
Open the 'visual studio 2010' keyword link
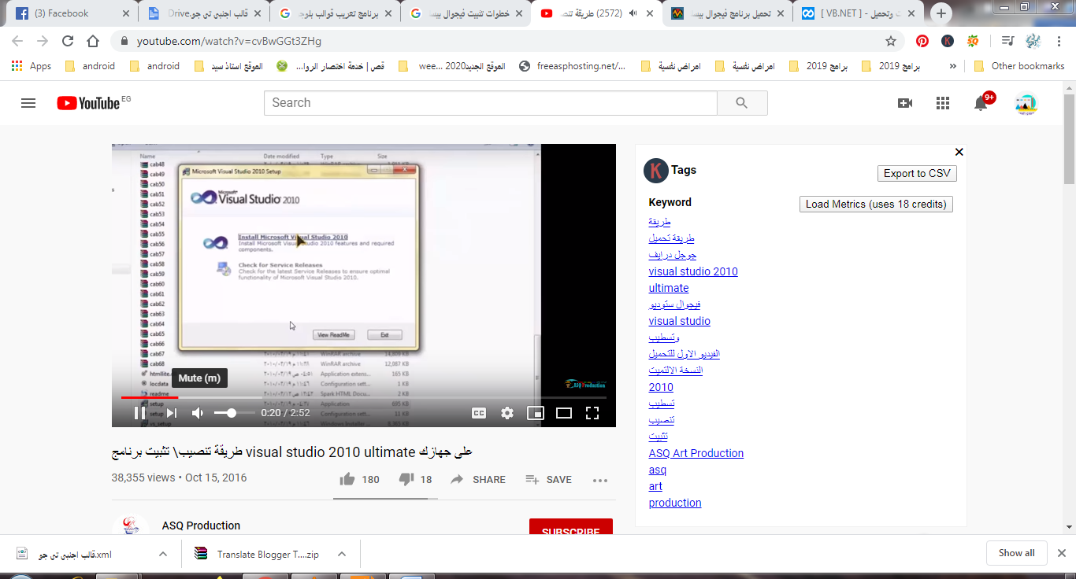point(693,271)
